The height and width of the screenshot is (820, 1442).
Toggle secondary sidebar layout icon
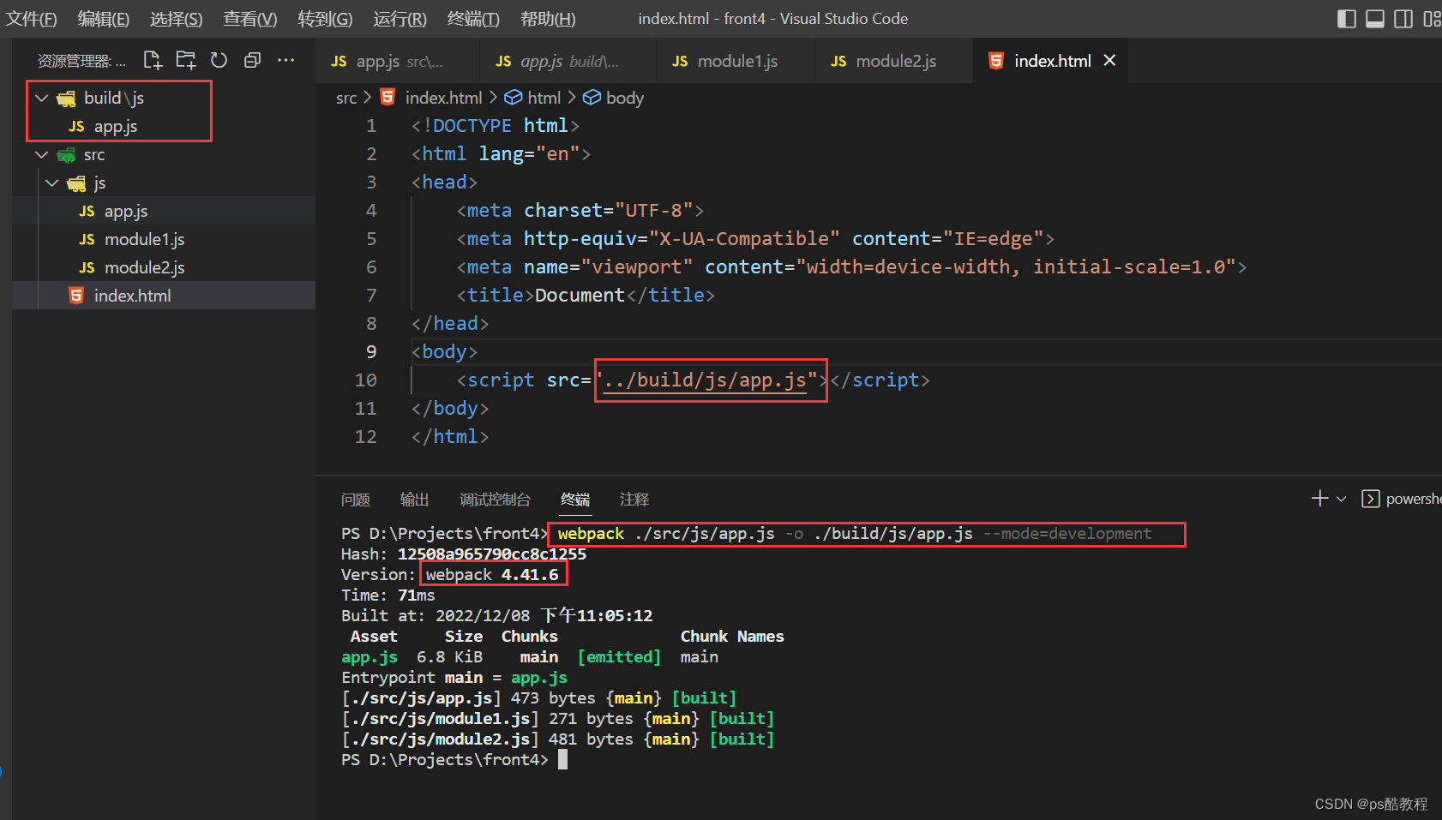(x=1403, y=19)
